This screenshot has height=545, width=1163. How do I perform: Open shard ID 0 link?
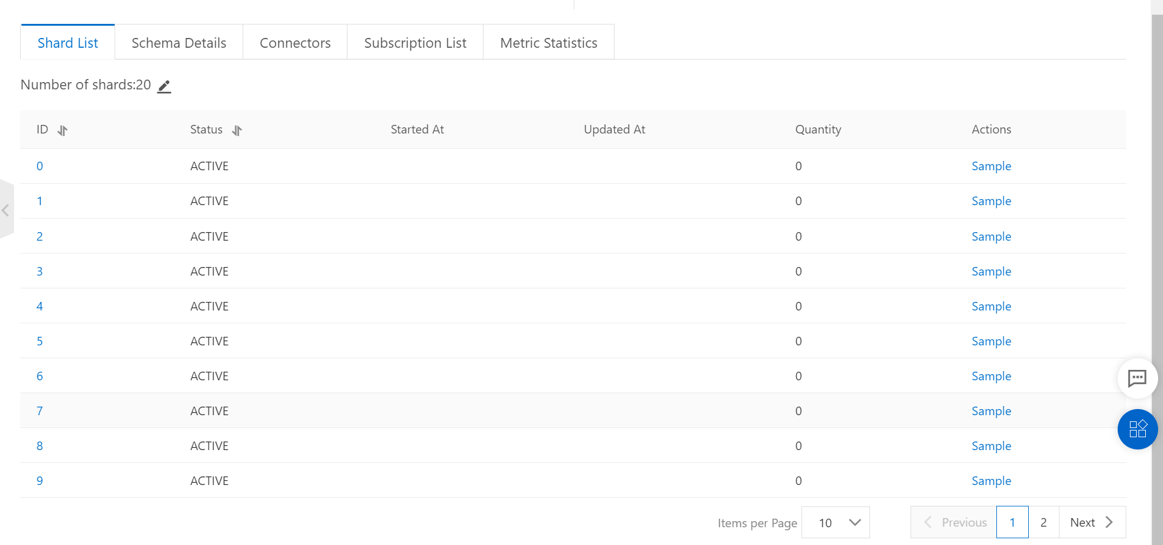coord(40,166)
